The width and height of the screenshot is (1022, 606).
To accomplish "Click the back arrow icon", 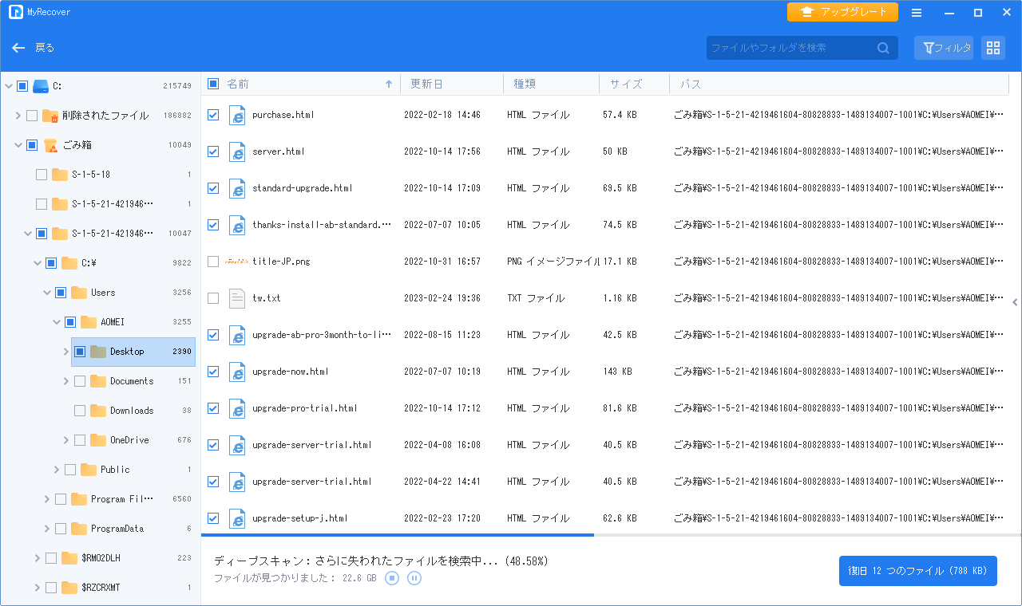I will click(x=18, y=48).
